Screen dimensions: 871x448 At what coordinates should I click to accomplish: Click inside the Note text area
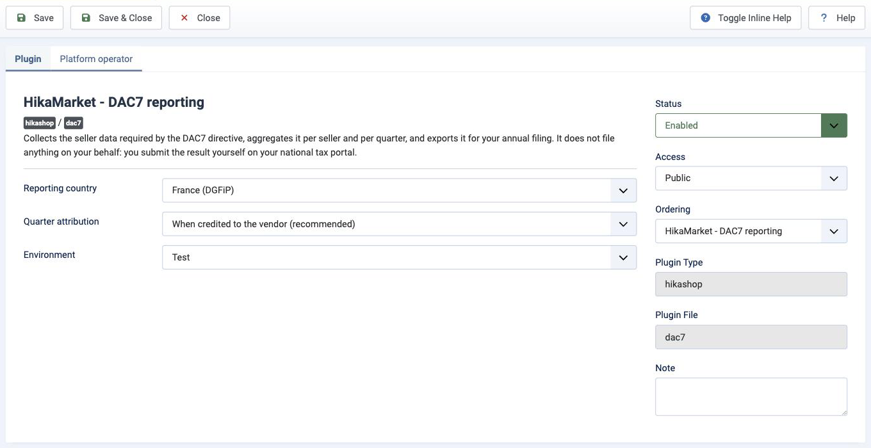click(x=751, y=397)
